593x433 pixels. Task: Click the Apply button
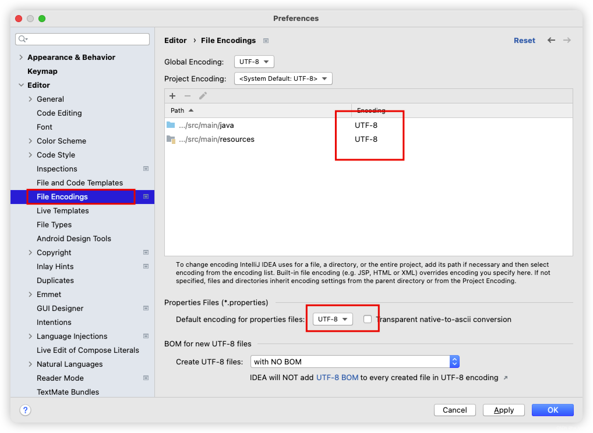click(504, 410)
